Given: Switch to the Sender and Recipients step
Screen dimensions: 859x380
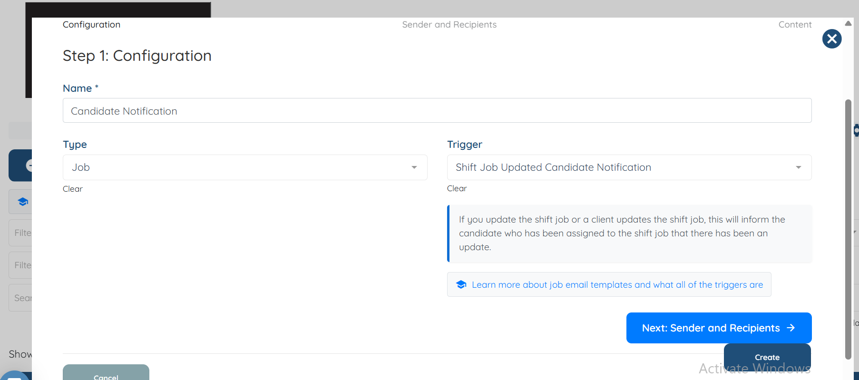Looking at the screenshot, I should pyautogui.click(x=449, y=25).
